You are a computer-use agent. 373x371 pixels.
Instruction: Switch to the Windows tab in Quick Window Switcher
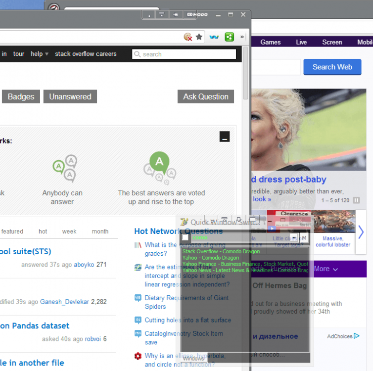click(x=193, y=359)
